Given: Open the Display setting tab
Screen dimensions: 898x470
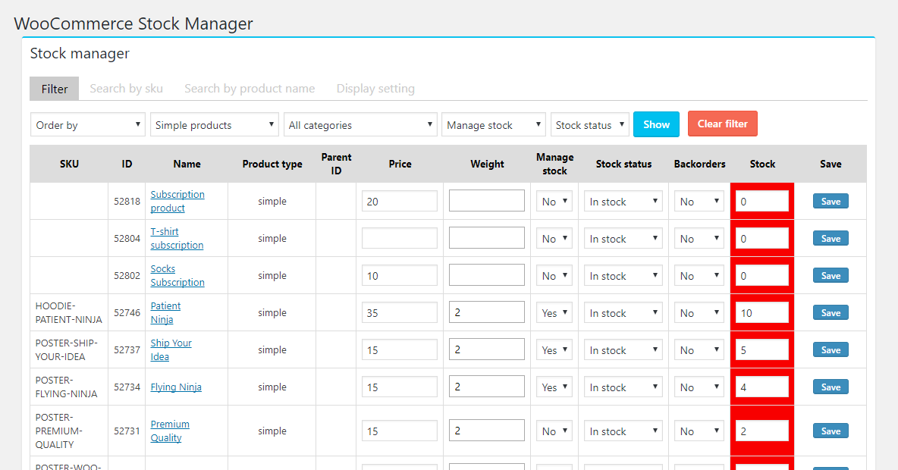Looking at the screenshot, I should (x=375, y=89).
